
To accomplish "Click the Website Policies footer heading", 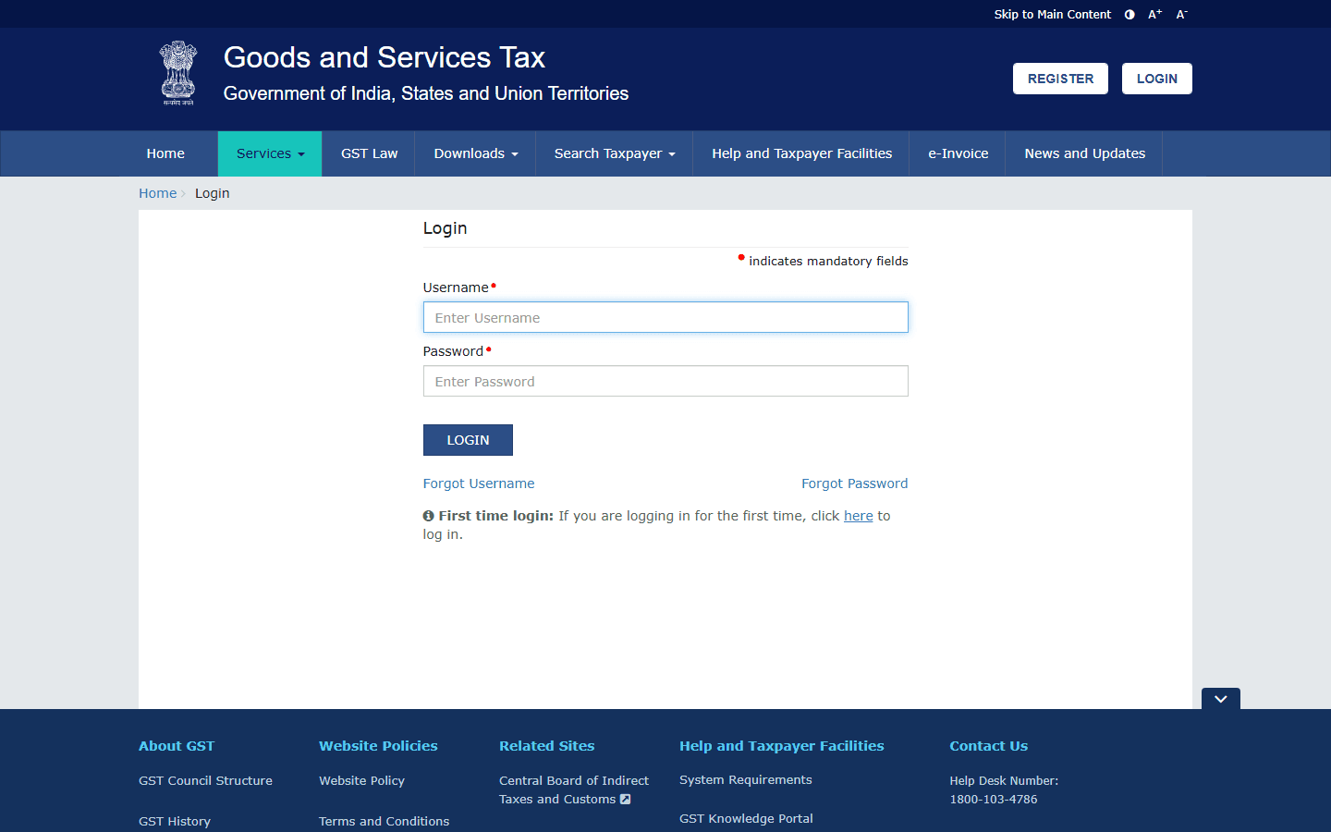I will coord(379,746).
